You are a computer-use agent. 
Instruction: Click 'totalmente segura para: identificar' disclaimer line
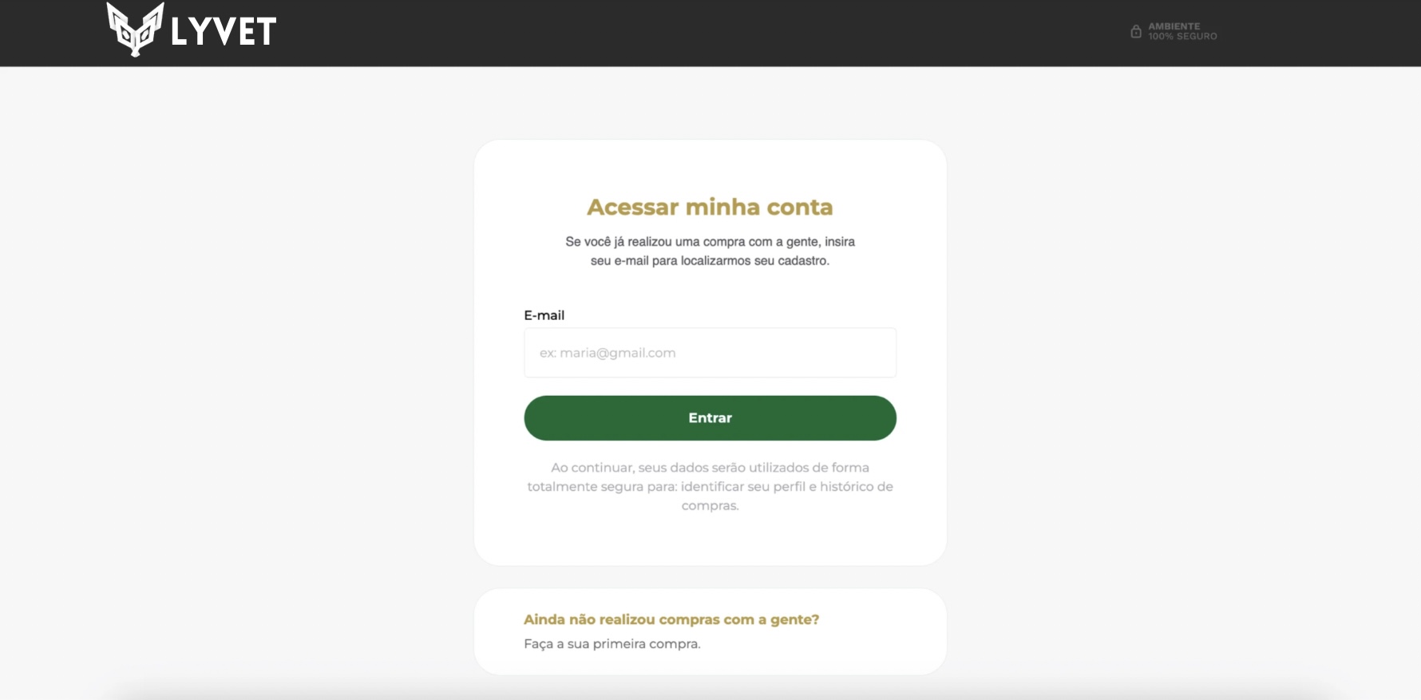click(710, 487)
